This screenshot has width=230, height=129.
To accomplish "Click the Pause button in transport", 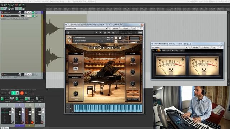I will [18, 93].
